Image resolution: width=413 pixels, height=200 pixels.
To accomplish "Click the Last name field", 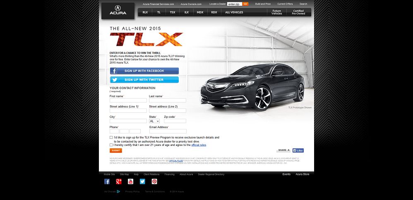I will click(168, 100).
